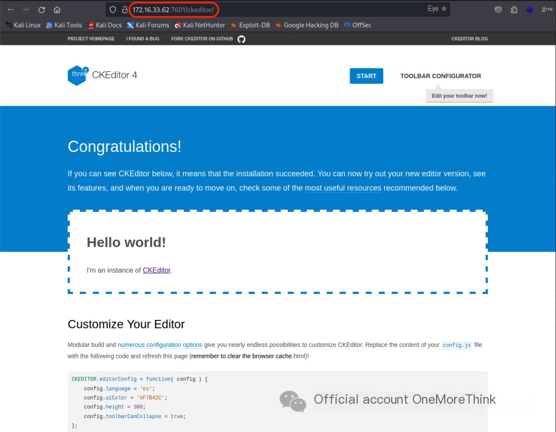Viewport: 556px width, 432px height.
Task: Click the Hello world! heading in editor
Action: [126, 243]
